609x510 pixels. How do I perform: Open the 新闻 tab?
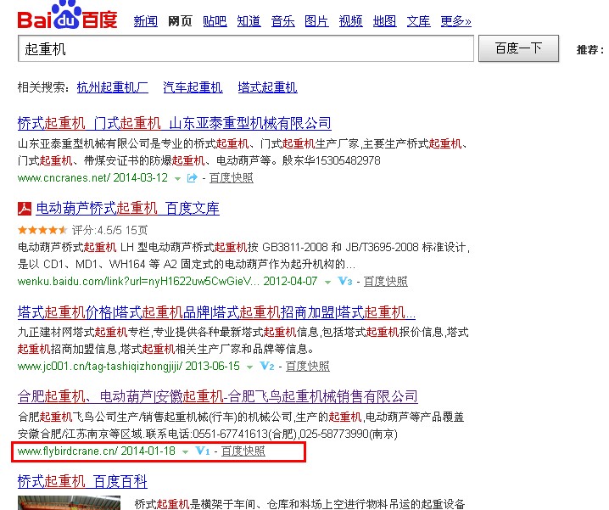pos(146,21)
